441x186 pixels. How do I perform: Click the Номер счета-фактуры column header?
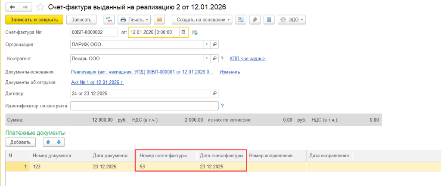tap(167, 156)
